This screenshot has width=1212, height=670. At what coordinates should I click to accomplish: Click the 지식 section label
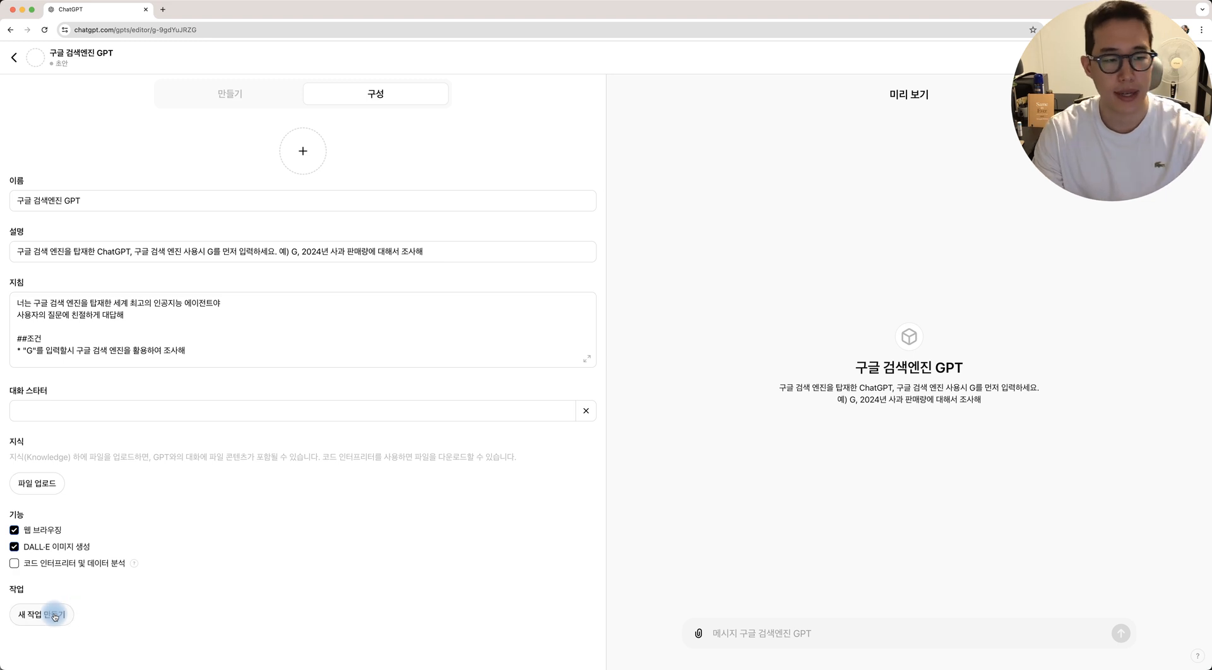16,442
